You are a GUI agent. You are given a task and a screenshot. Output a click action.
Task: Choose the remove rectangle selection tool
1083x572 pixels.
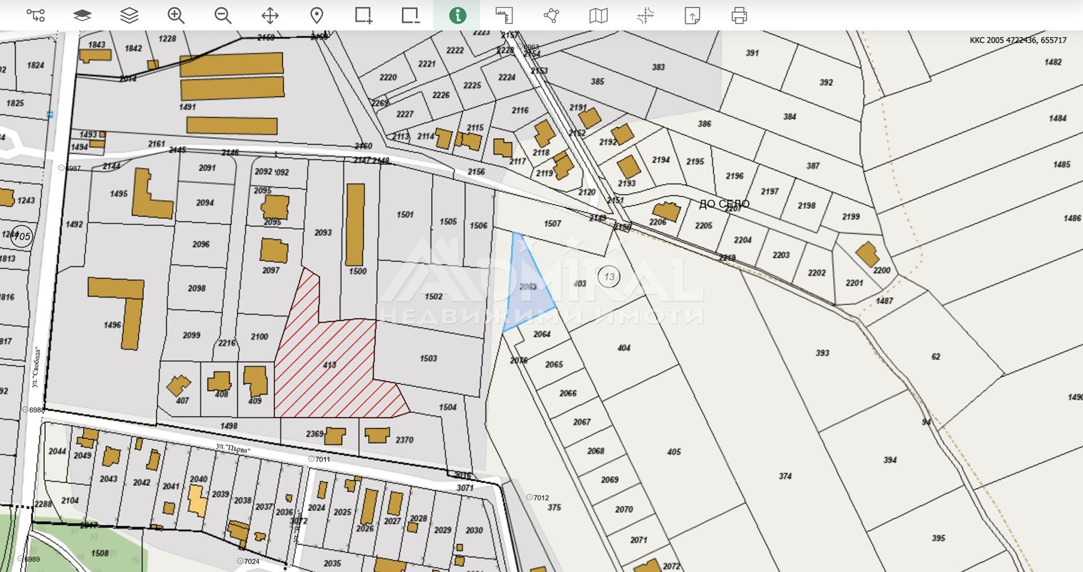(410, 15)
